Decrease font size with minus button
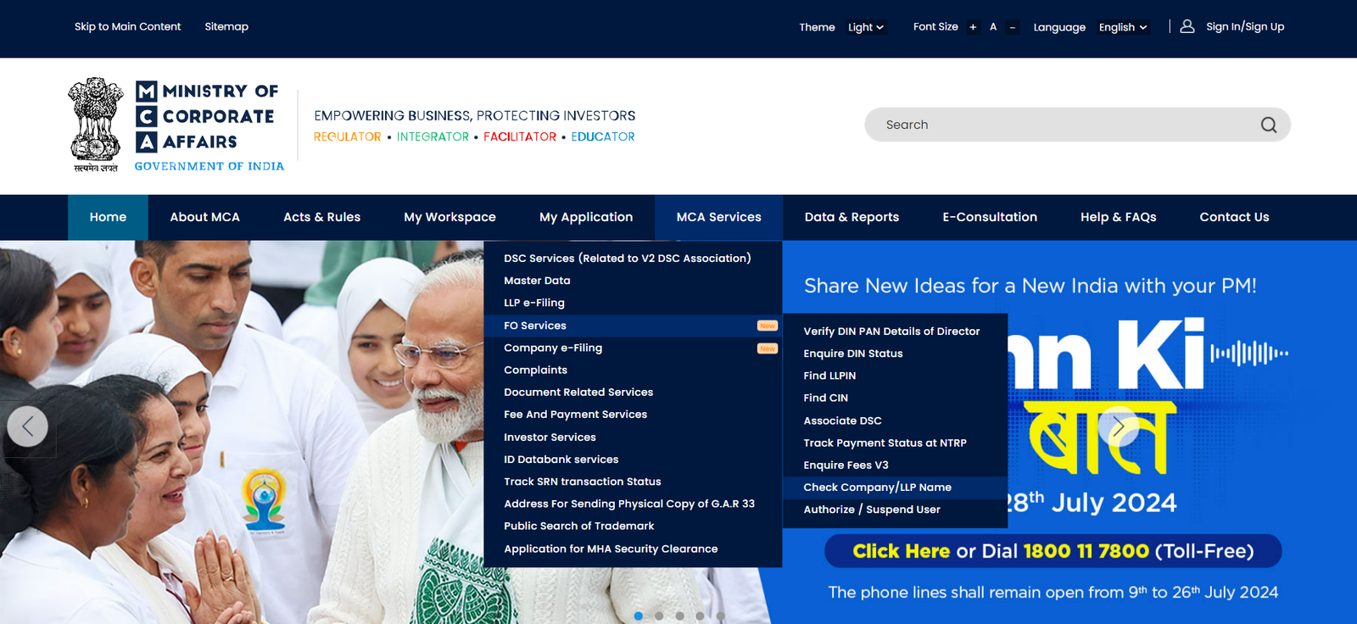Screen dimensions: 1357x624 tap(1012, 27)
